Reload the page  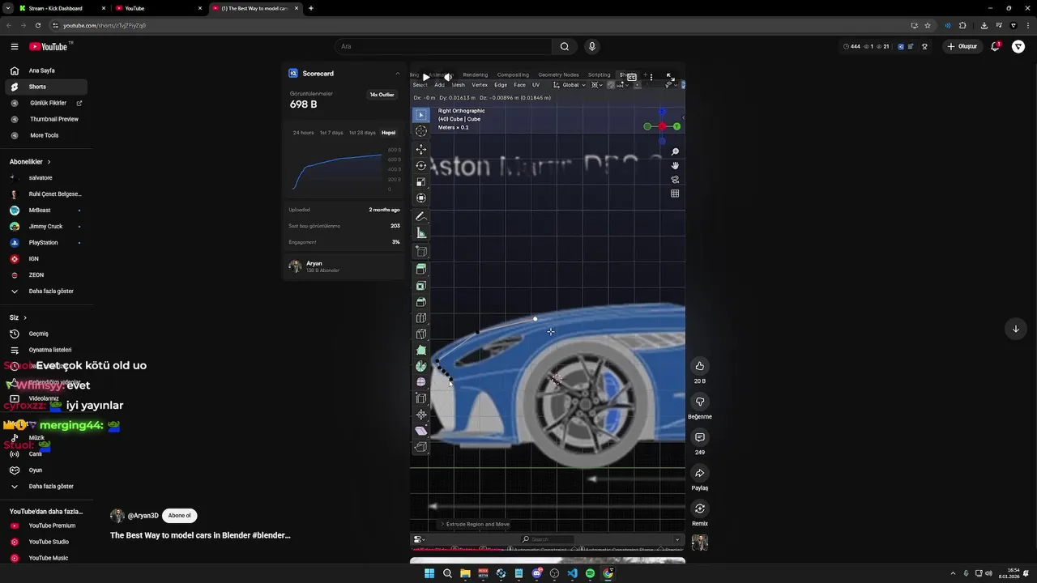37,25
